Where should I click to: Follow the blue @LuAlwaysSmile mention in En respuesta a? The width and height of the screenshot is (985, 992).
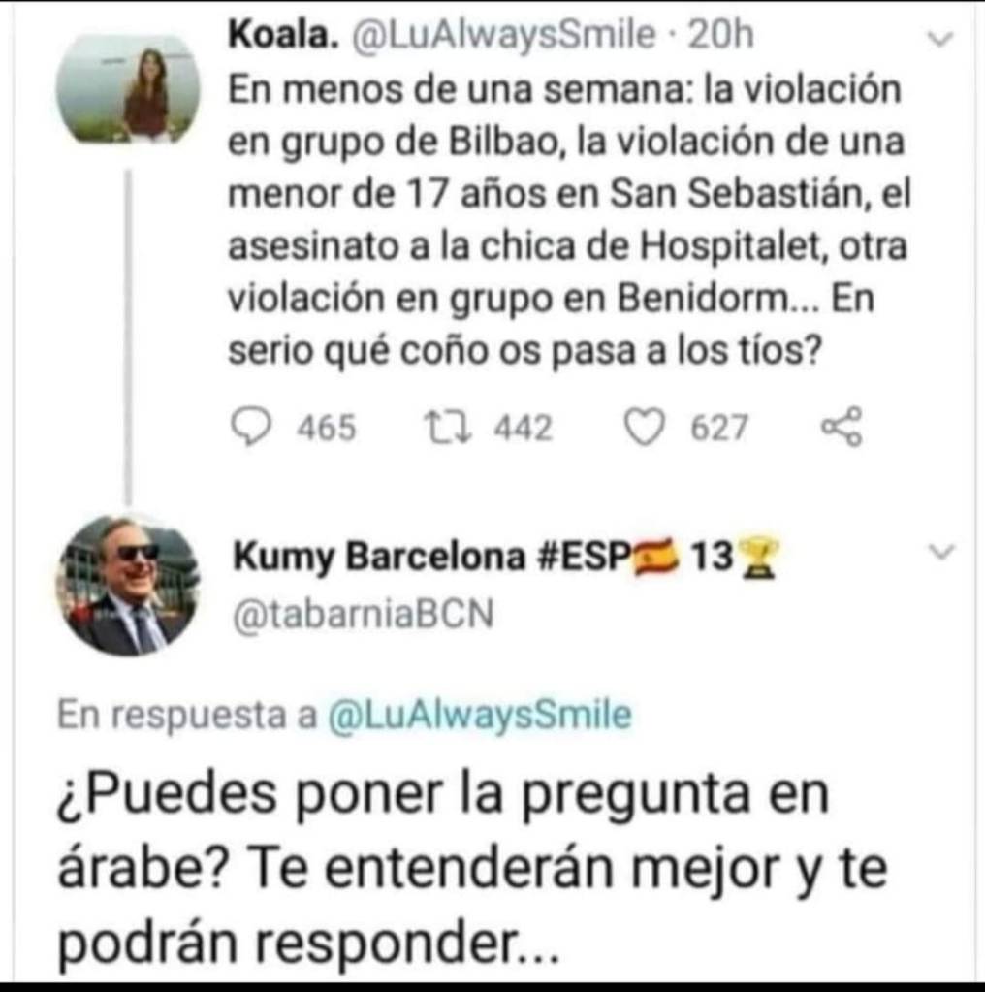point(480,716)
